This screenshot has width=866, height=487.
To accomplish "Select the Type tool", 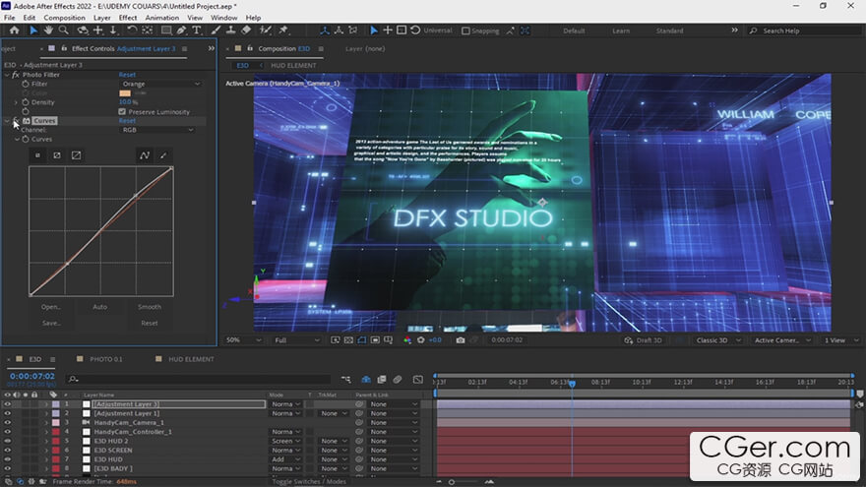I will (x=196, y=30).
